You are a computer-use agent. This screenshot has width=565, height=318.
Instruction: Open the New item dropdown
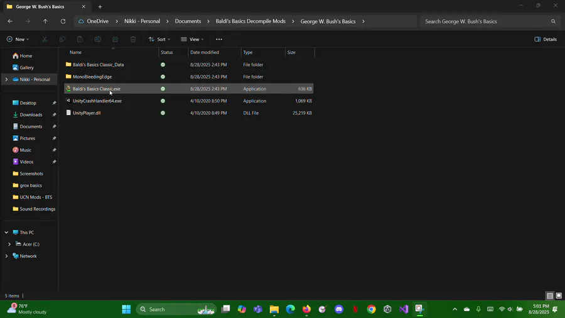pos(18,40)
